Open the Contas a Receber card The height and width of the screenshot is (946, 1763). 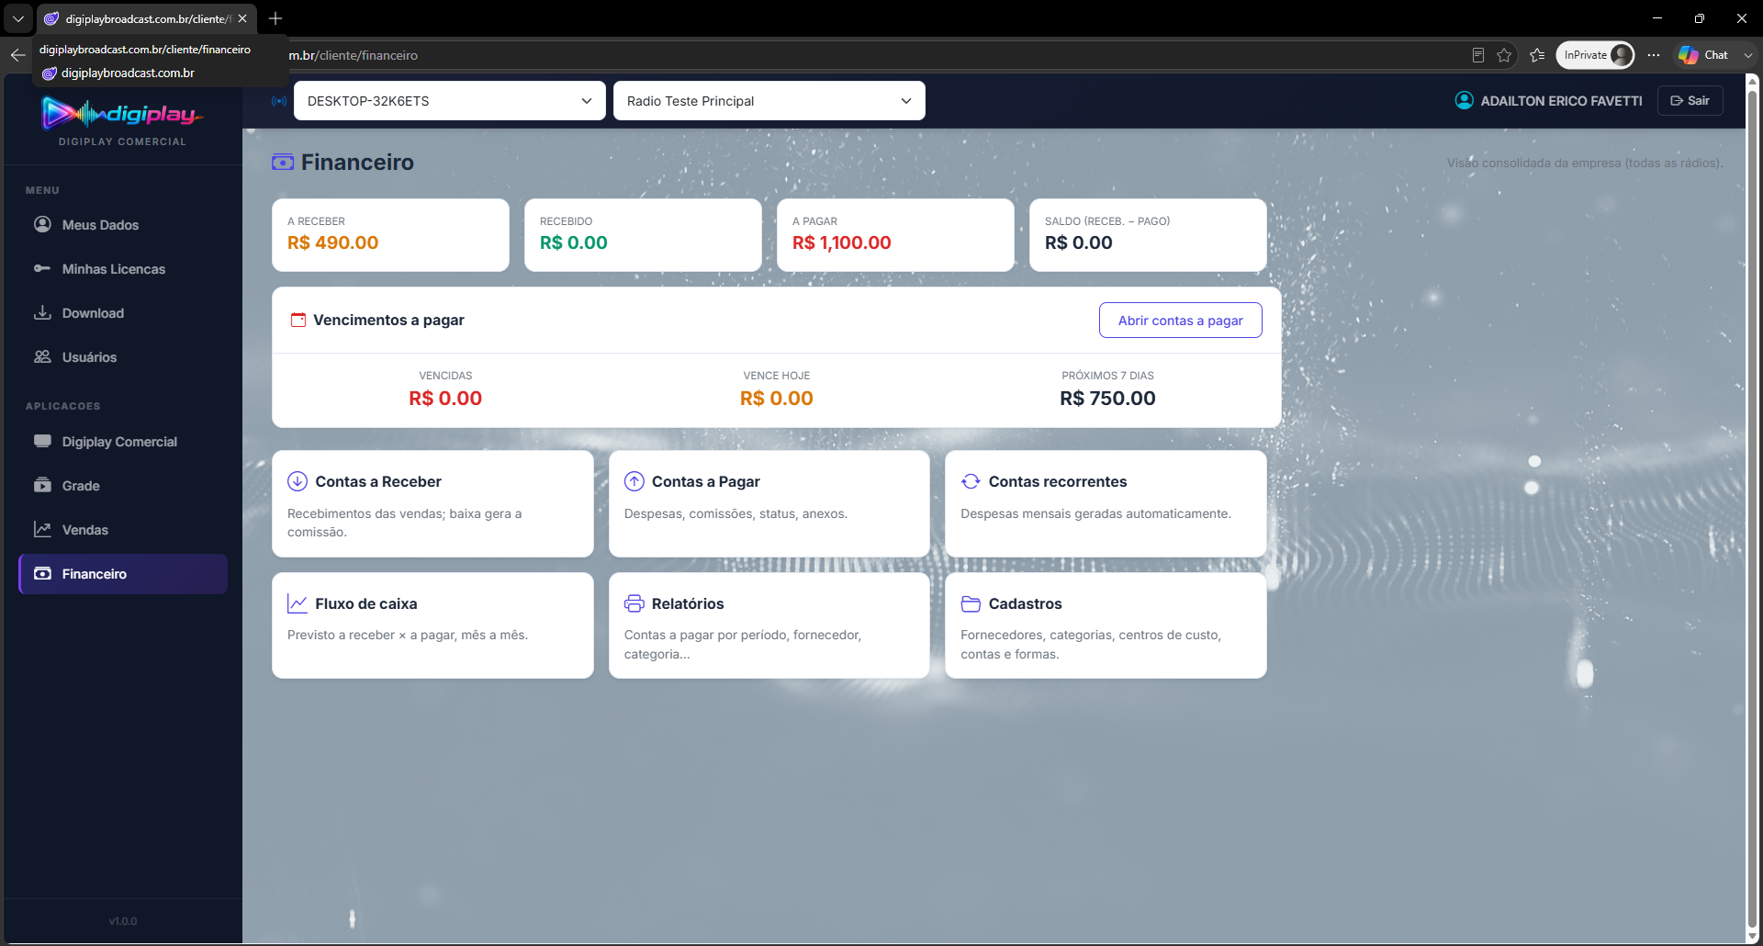pos(432,503)
